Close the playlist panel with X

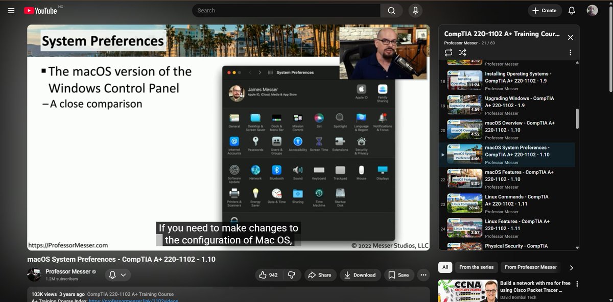tap(571, 37)
